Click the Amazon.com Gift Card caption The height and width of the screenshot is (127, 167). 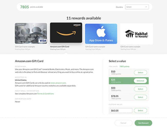(60, 47)
